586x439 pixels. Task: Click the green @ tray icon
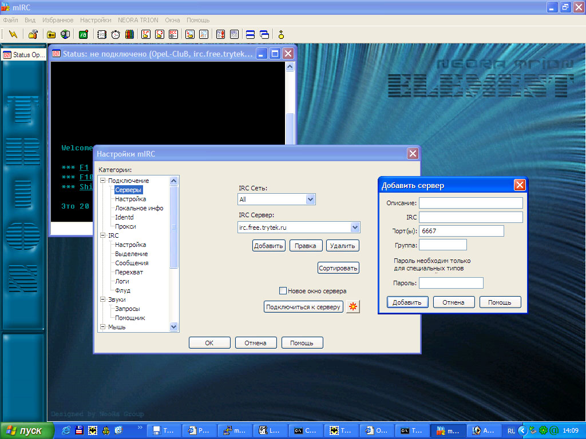point(554,430)
